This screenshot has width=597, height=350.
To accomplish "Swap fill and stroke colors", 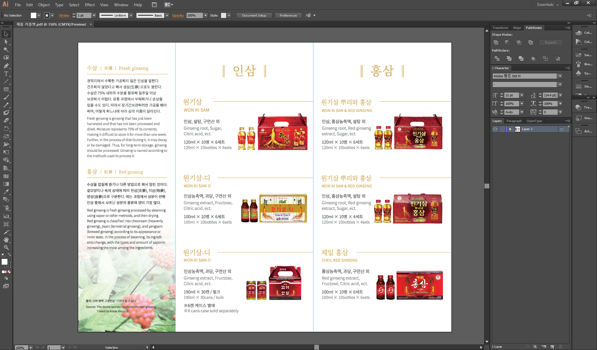I will click(9, 255).
